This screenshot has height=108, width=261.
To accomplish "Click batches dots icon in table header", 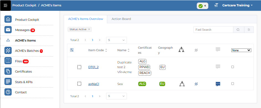I will coord(196,50).
